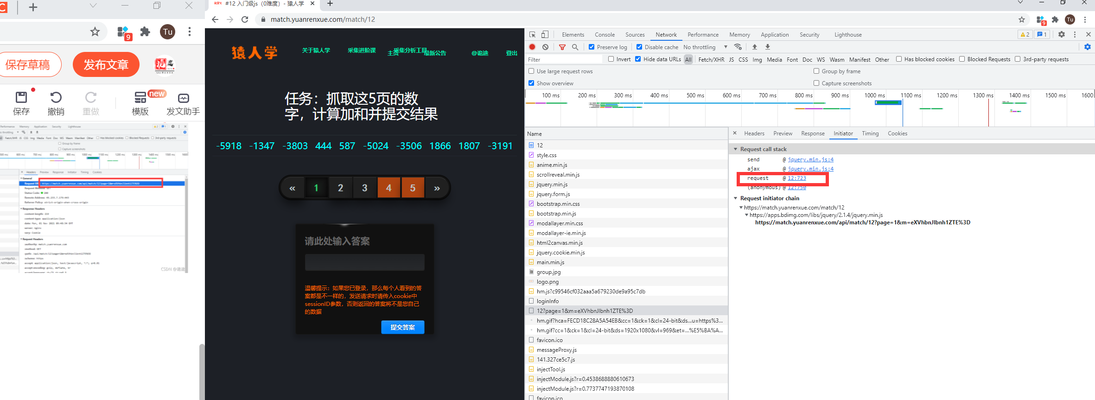Collapse the Request initiator chain section

click(735, 198)
